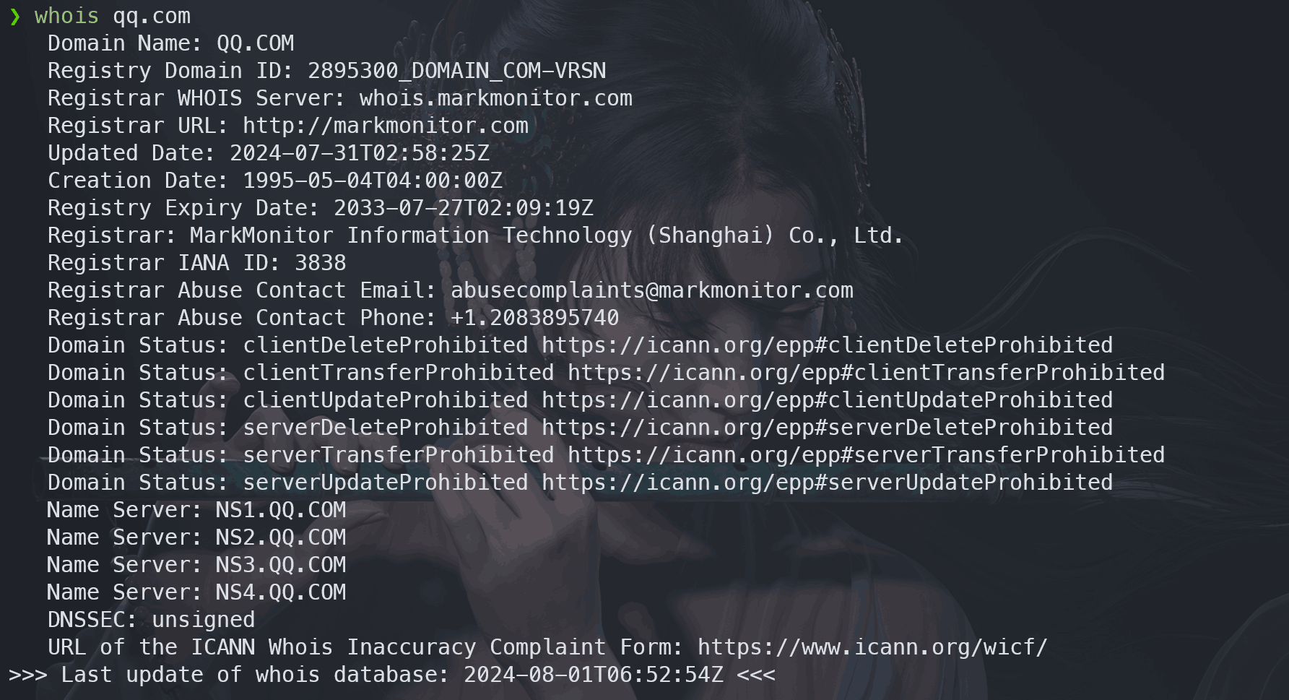
Task: Open the clientTransferProhibited icann.org link
Action: 865,373
